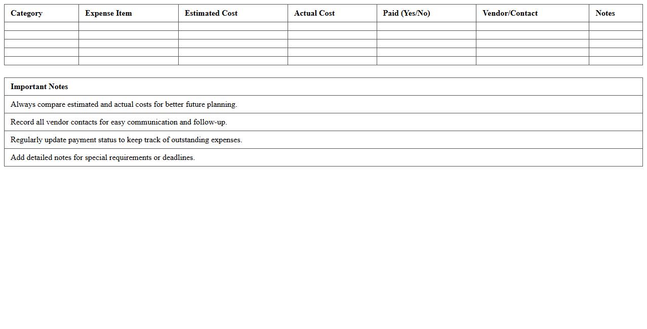Select an empty Paid (Yes/No) cell
Viewport: 647px width, 329px height.
coord(426,25)
